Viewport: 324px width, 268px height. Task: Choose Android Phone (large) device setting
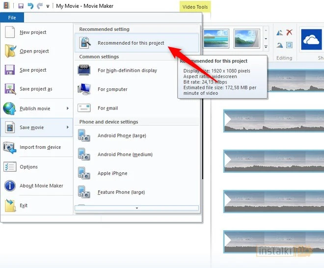pyautogui.click(x=122, y=136)
